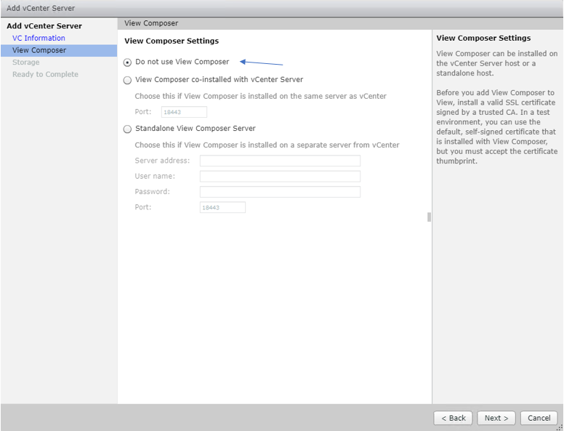Choose 'View Composer co-installed with vCenter Server' option
The image size is (564, 431).
[x=128, y=80]
